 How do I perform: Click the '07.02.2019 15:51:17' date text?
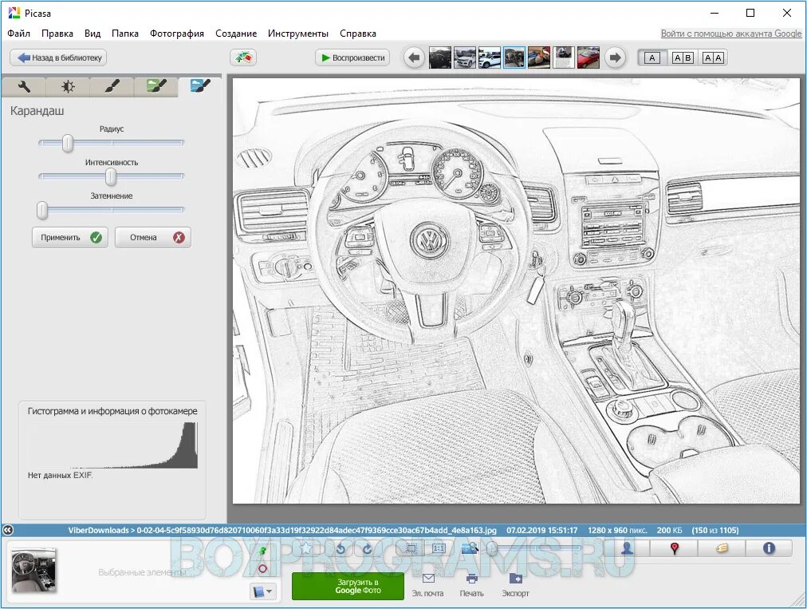coord(542,530)
